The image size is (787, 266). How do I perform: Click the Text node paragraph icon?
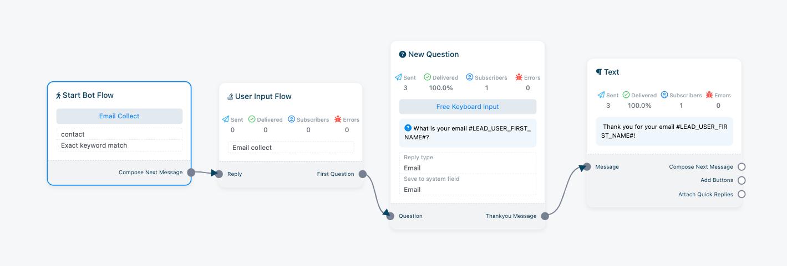pos(599,72)
